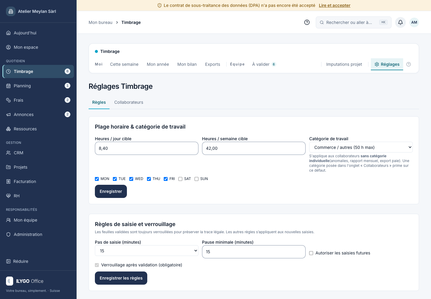Open the Imputations projet tab
This screenshot has height=299, width=431.
click(x=344, y=64)
